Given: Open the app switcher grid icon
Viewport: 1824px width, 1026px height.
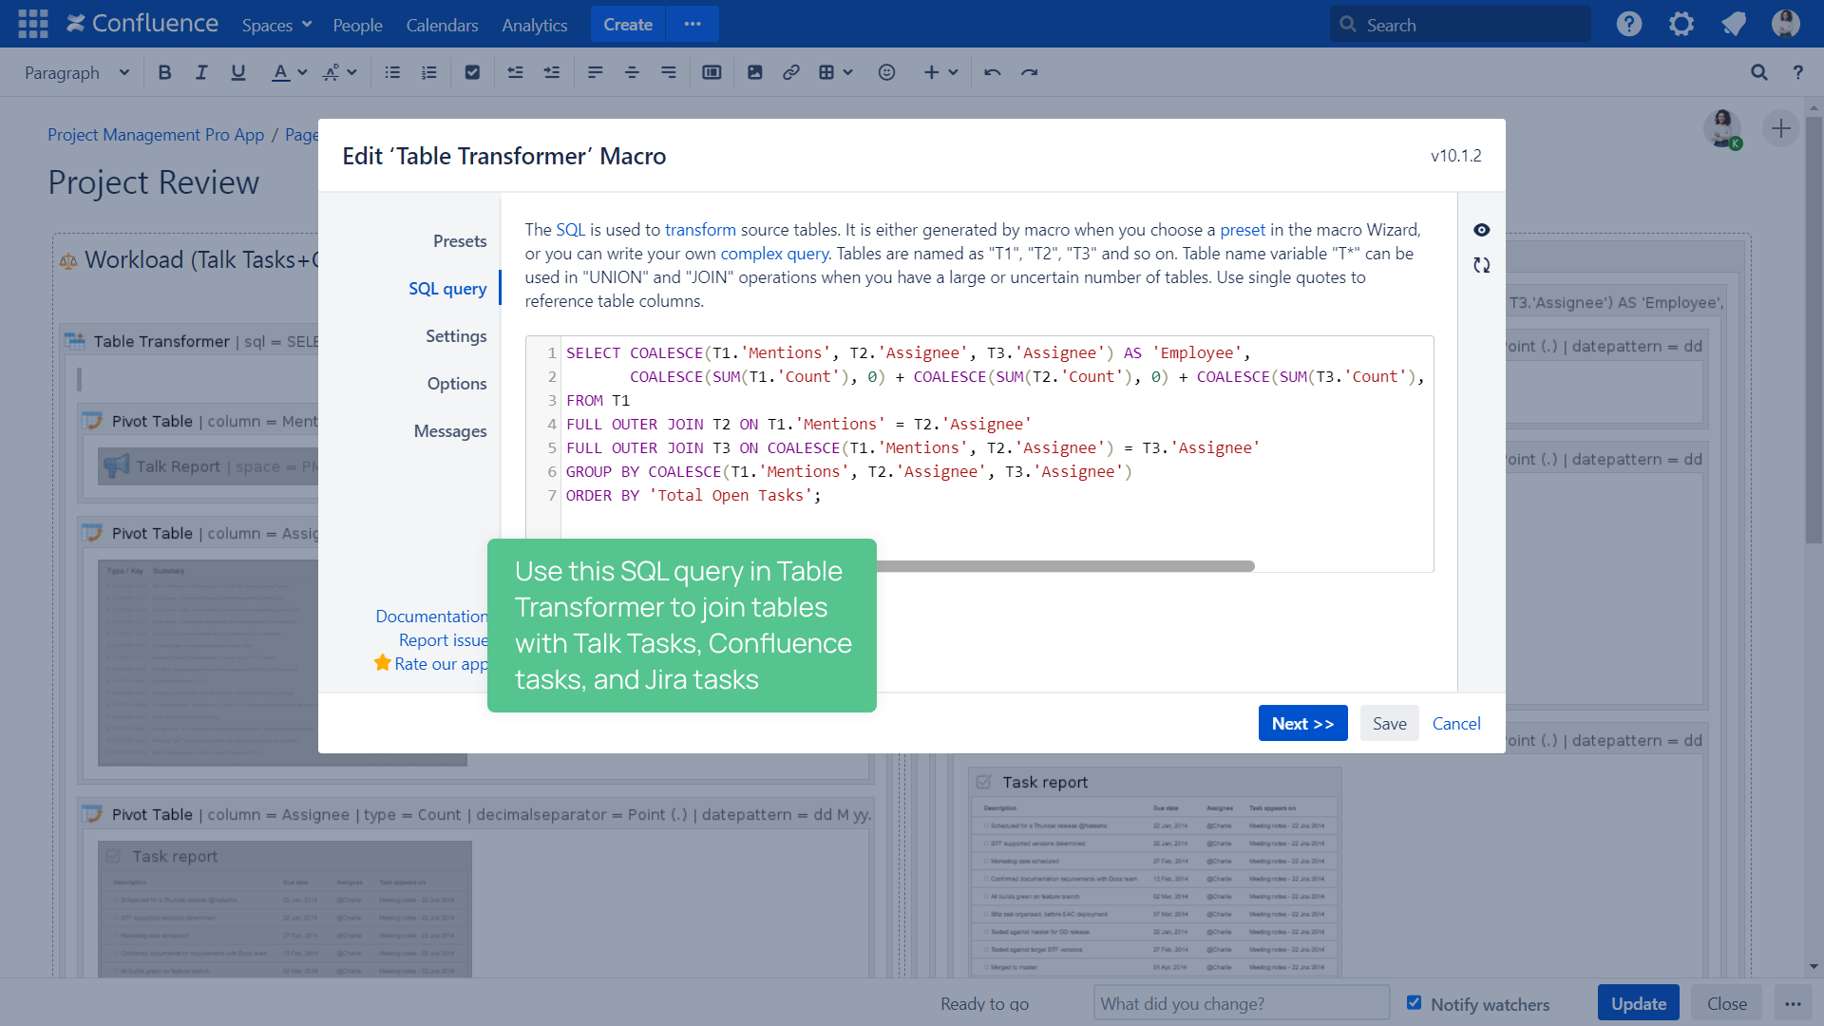Looking at the screenshot, I should coord(33,24).
